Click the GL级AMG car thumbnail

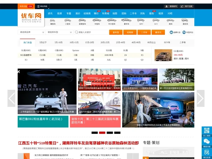click(163, 55)
